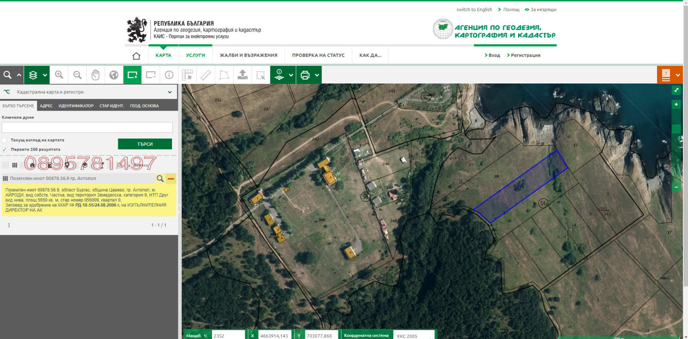The width and height of the screenshot is (688, 339).
Task: Click the zoom in magnifier tool
Action: [x=59, y=75]
